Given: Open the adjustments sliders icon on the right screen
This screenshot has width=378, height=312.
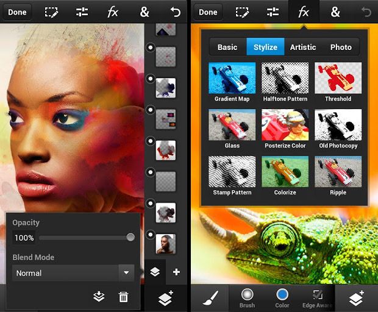Looking at the screenshot, I should point(272,12).
